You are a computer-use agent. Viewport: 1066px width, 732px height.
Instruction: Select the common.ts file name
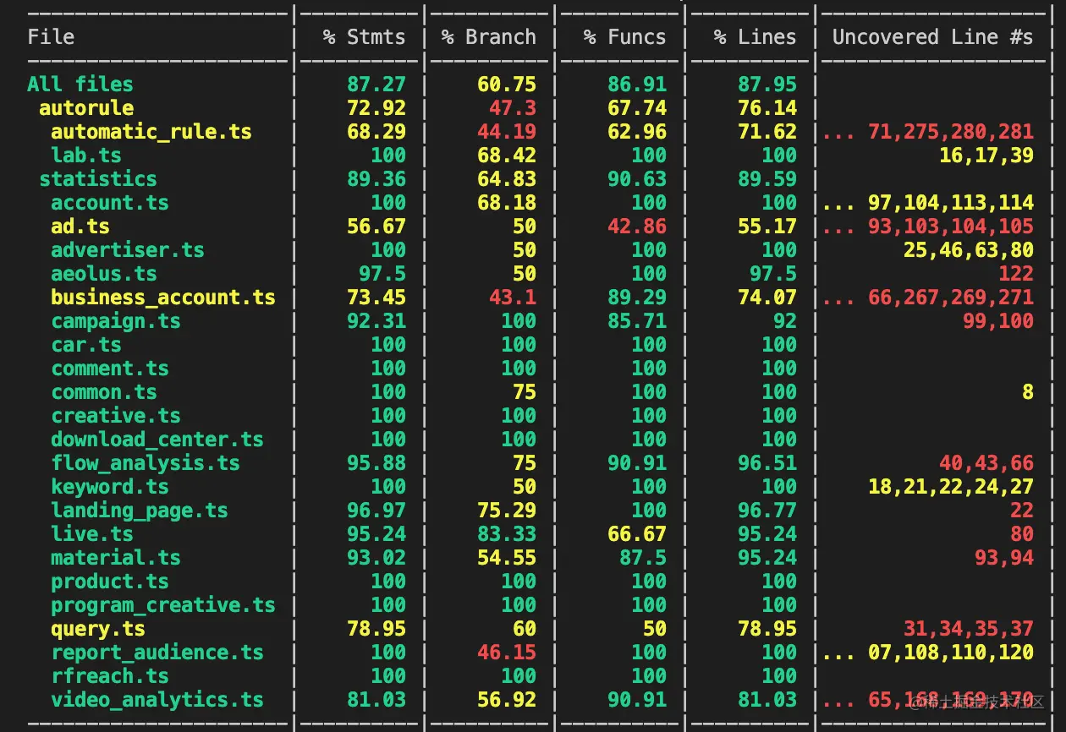[x=104, y=392]
